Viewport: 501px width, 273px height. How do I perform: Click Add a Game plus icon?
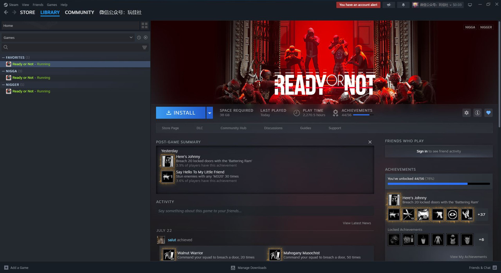click(x=6, y=268)
